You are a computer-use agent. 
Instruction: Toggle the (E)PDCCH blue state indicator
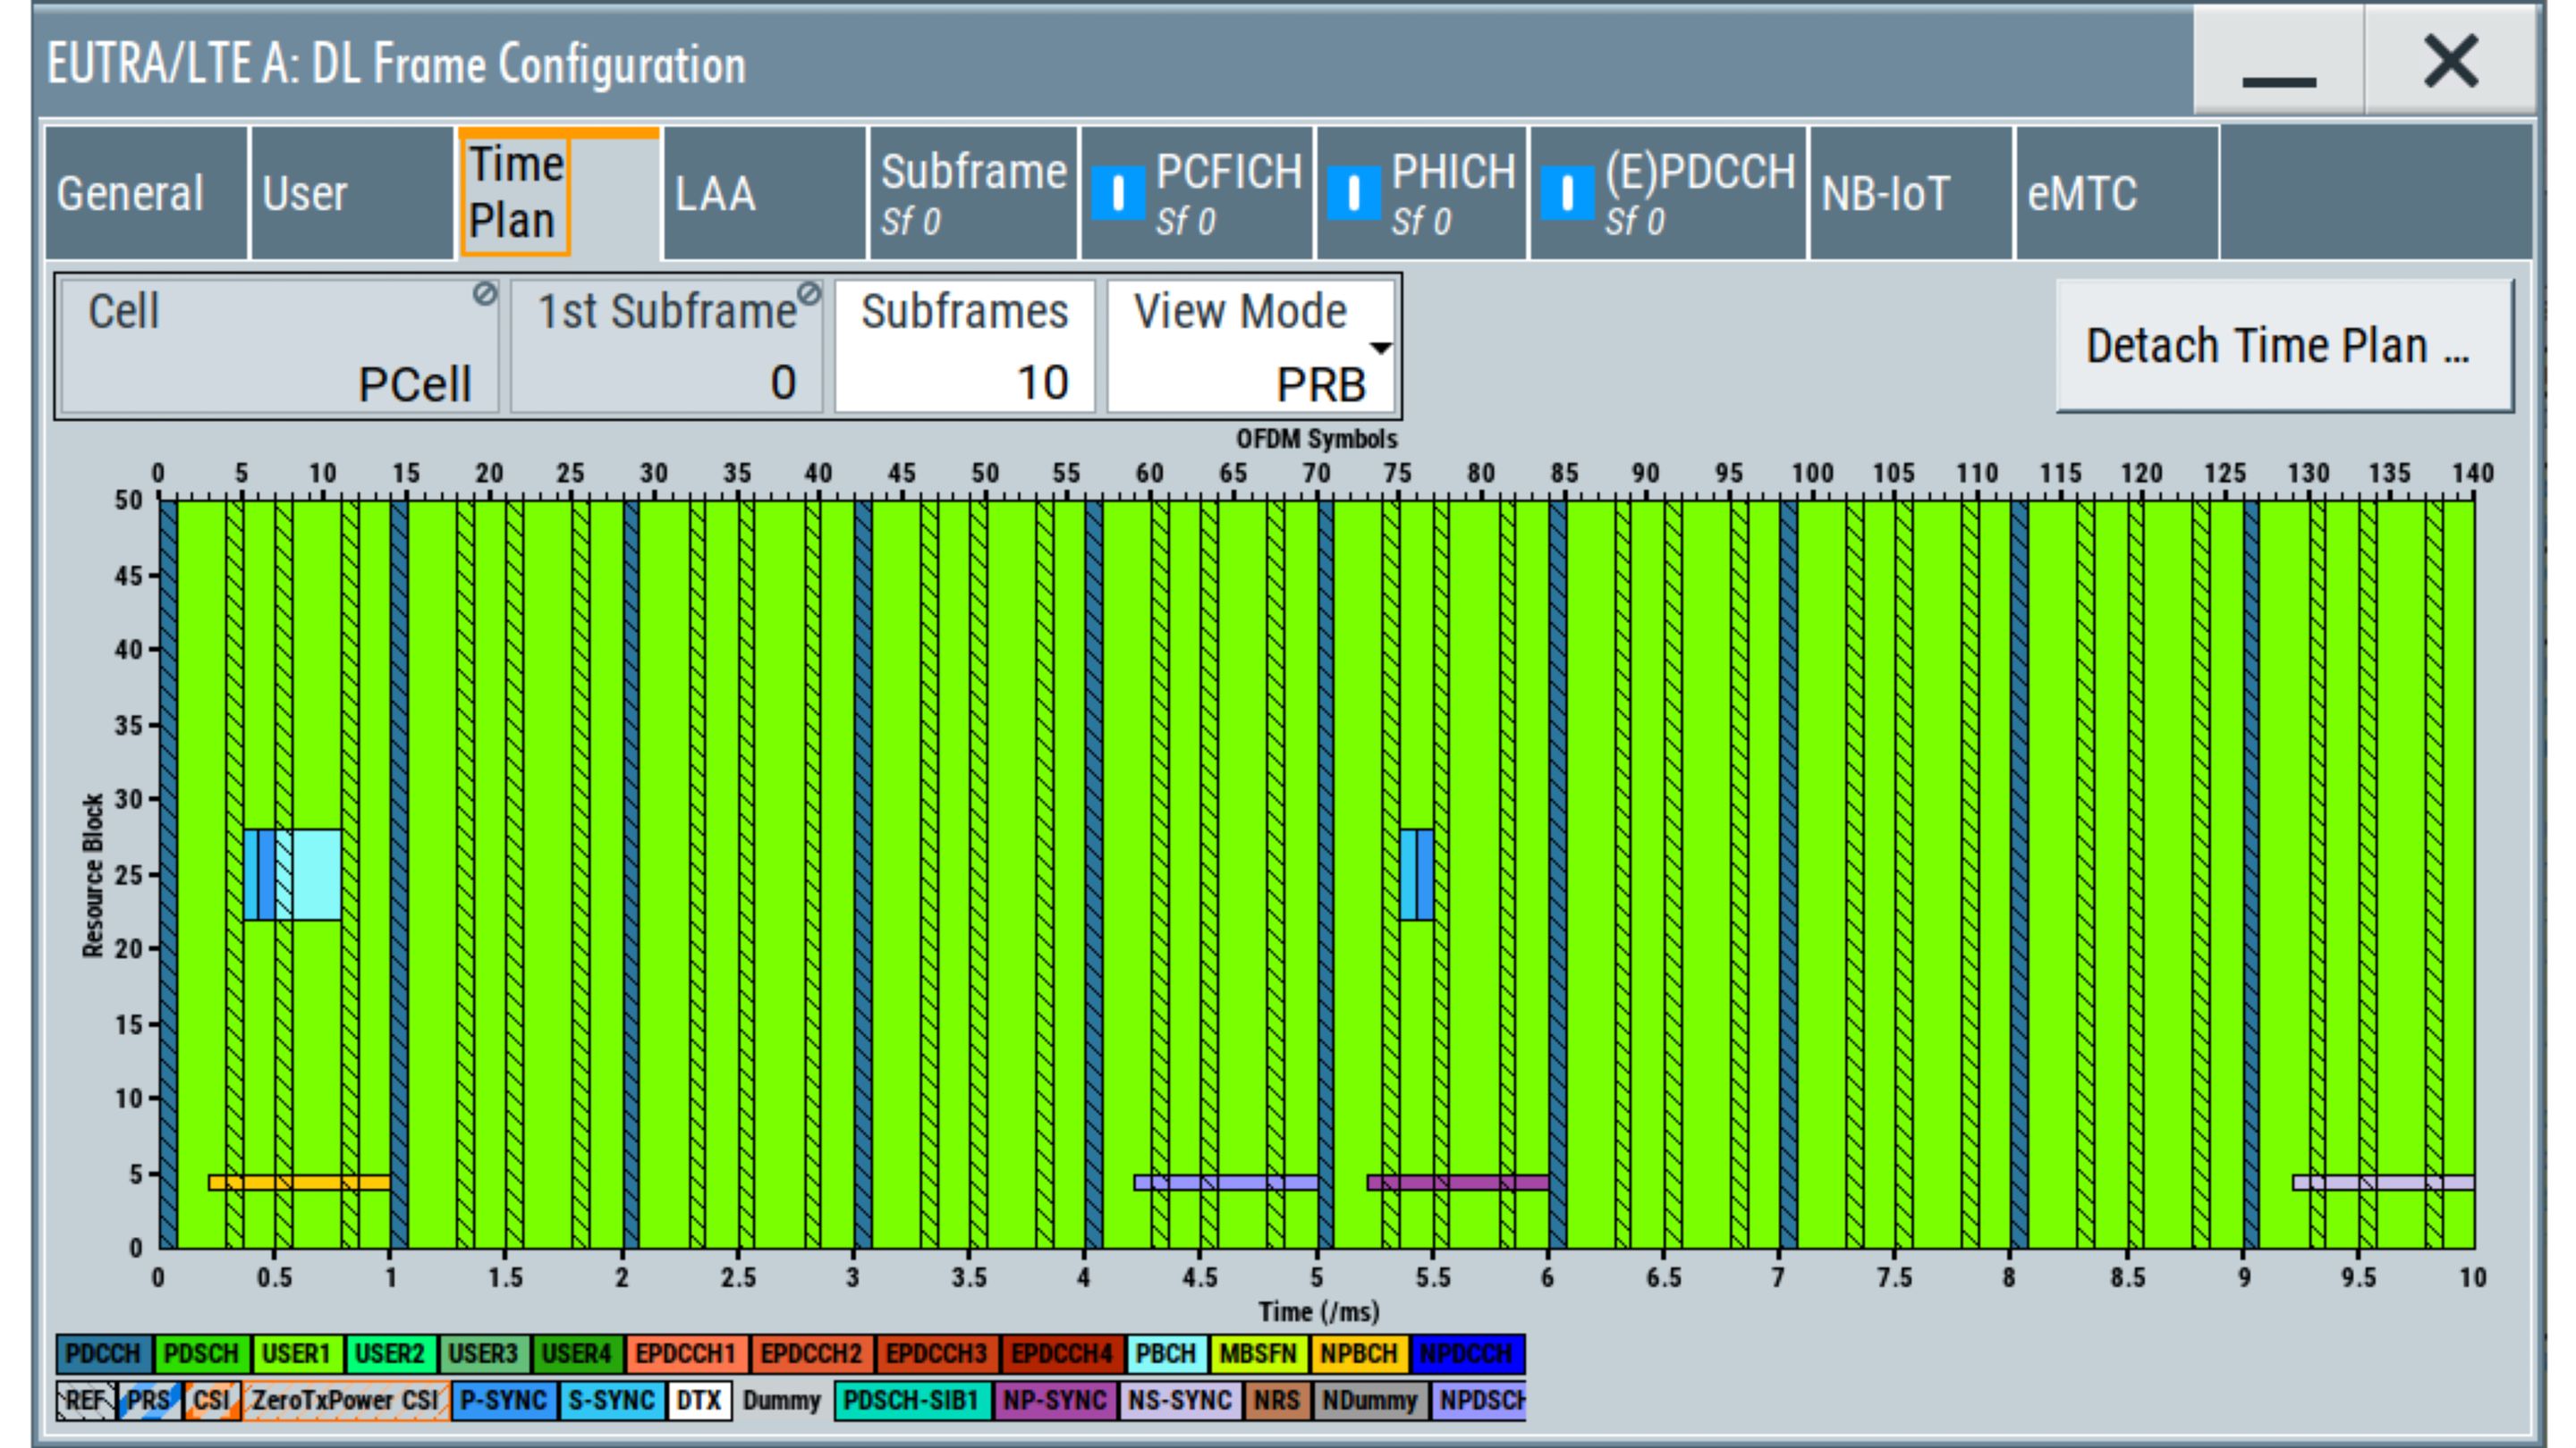[1567, 193]
